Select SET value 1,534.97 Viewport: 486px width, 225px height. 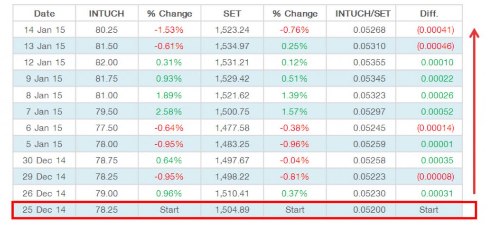click(x=232, y=46)
